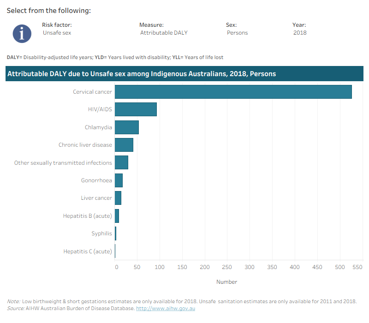Screen dimensions: 369x323
Task: Open the Year dropdown showing 2018
Action: (300, 33)
